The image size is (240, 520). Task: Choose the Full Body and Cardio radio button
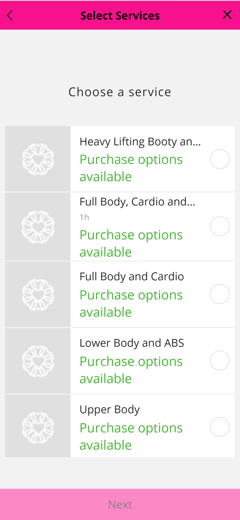click(220, 294)
